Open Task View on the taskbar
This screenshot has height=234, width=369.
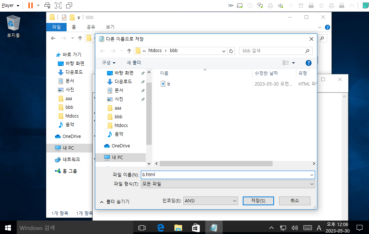pyautogui.click(x=142, y=228)
